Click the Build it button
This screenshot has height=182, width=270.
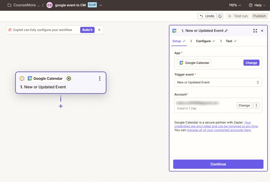tap(87, 30)
